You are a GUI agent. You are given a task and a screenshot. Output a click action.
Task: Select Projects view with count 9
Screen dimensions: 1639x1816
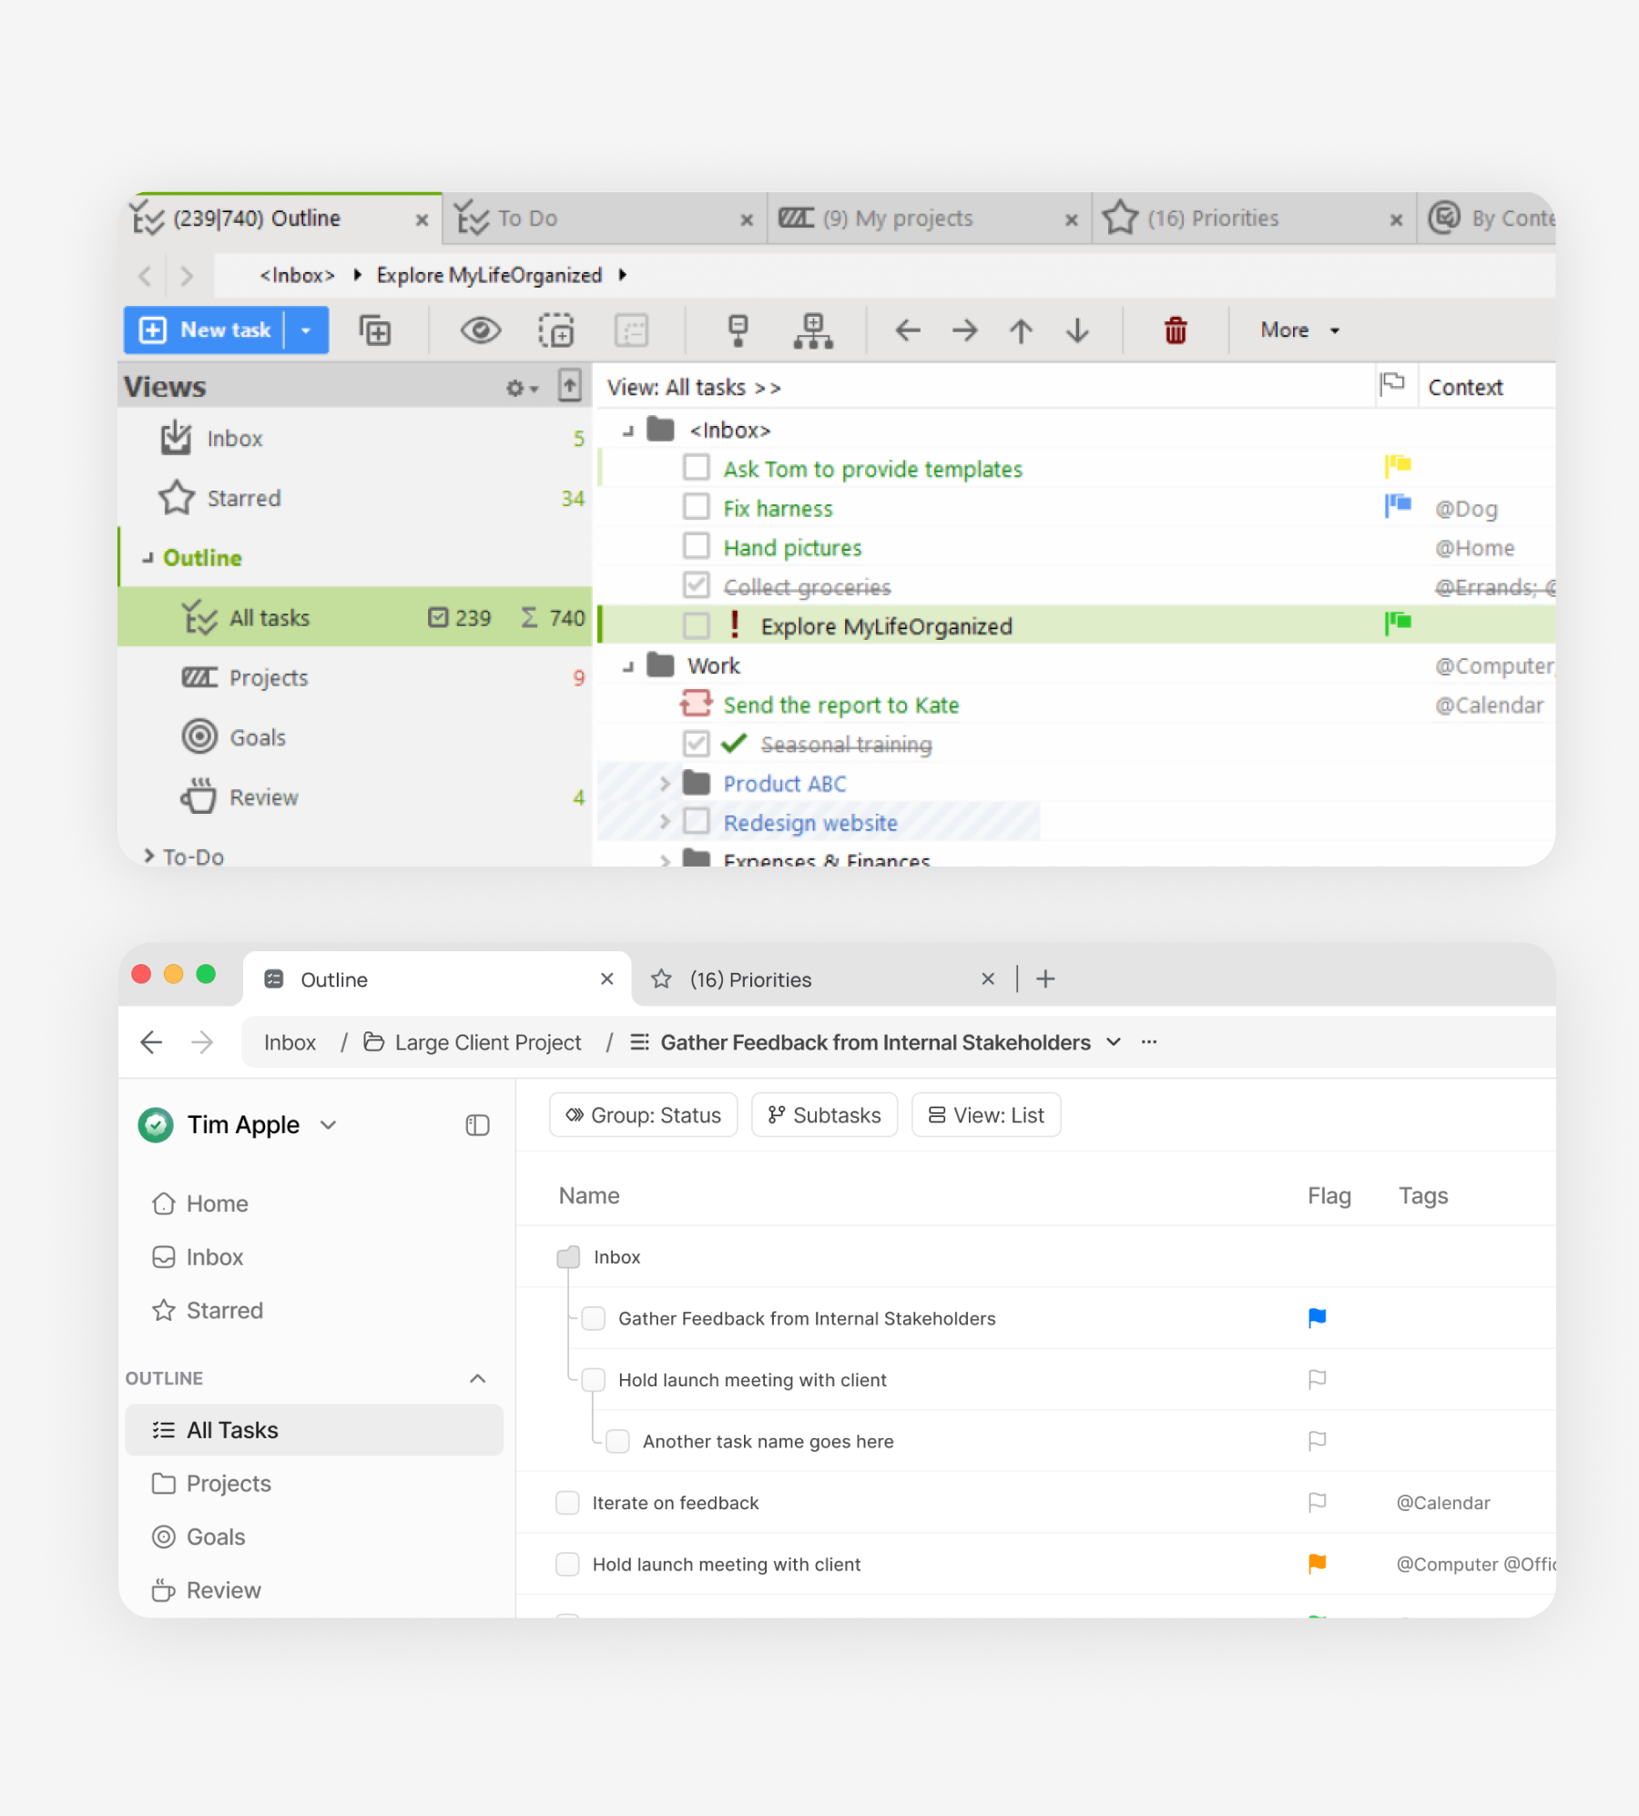[355, 677]
